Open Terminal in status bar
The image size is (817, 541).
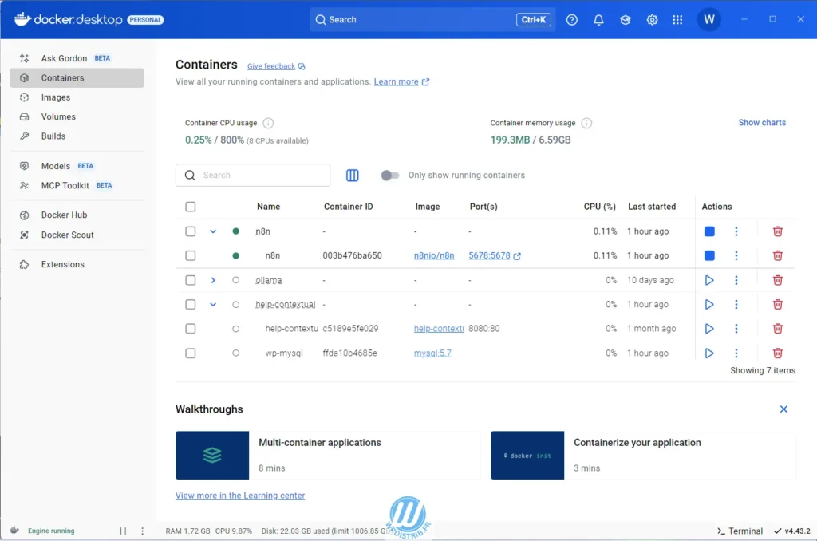[740, 531]
